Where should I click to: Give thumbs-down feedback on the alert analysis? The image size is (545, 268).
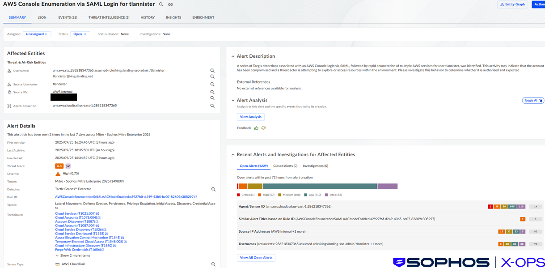(x=263, y=128)
